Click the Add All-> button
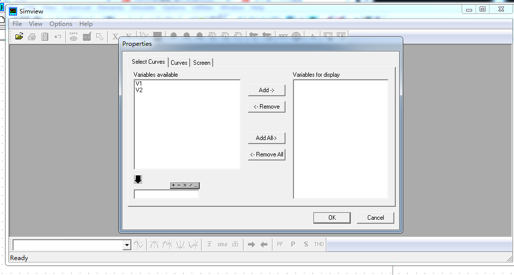This screenshot has width=514, height=275. [x=266, y=138]
